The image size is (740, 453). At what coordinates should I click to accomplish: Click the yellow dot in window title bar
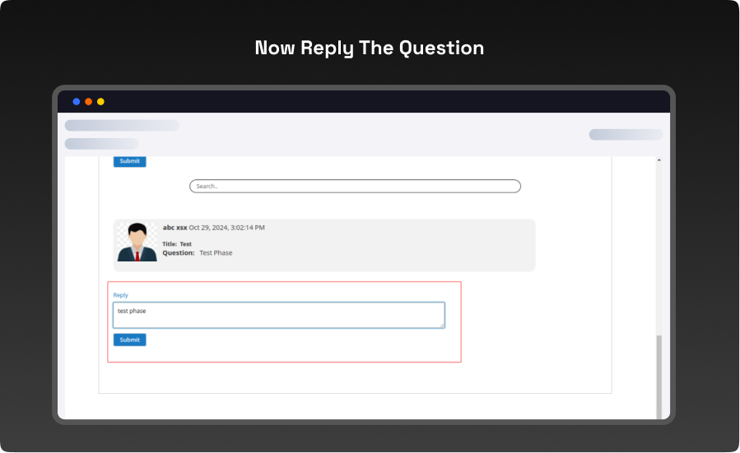100,102
